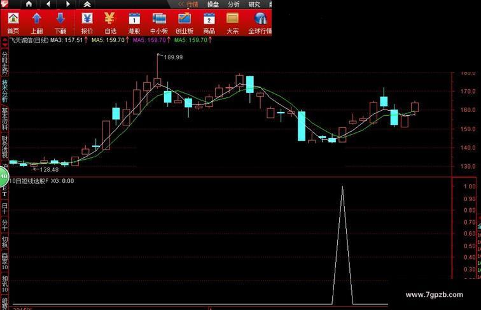The height and width of the screenshot is (310, 481).
Task: Click the 170.0 price axis label
Action: coord(468,91)
